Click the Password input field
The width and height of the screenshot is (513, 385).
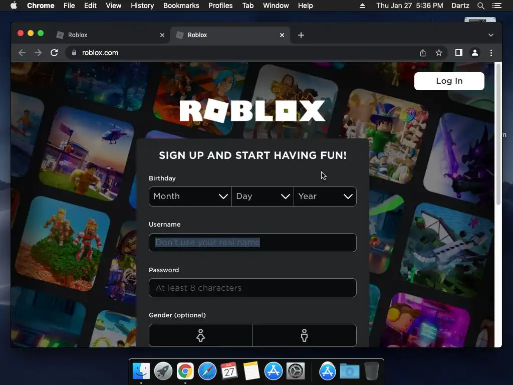[252, 288]
